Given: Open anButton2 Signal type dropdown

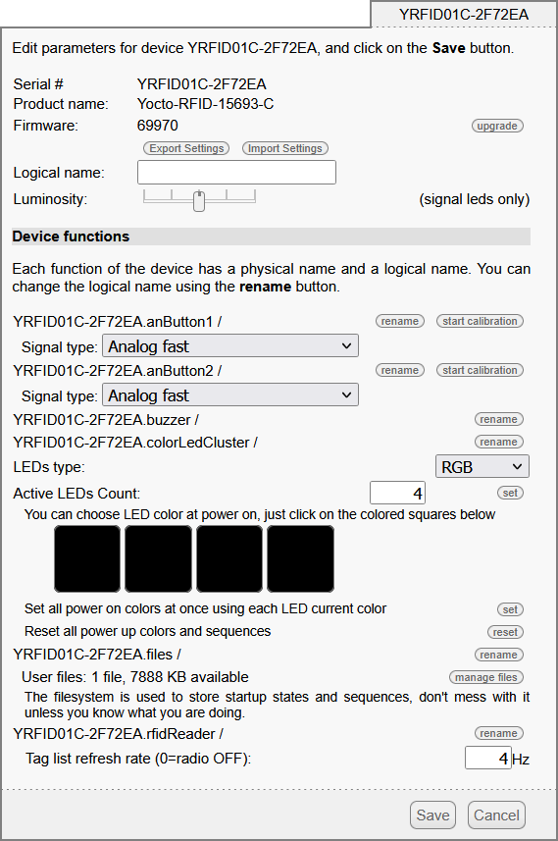Looking at the screenshot, I should click(230, 395).
